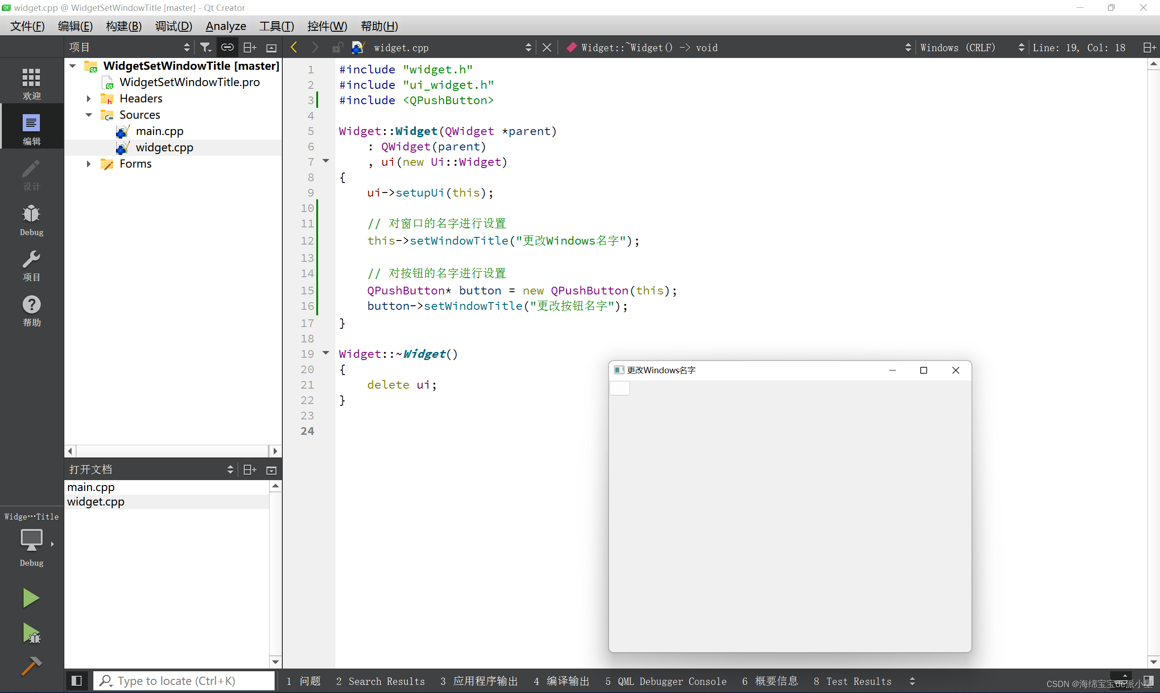Click the Run (green play) button
1160x693 pixels.
(x=30, y=597)
